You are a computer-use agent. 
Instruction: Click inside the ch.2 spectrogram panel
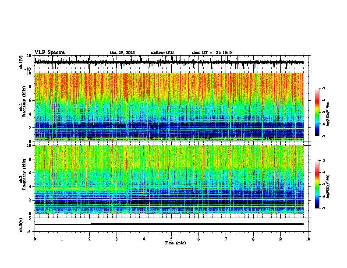pyautogui.click(x=169, y=180)
